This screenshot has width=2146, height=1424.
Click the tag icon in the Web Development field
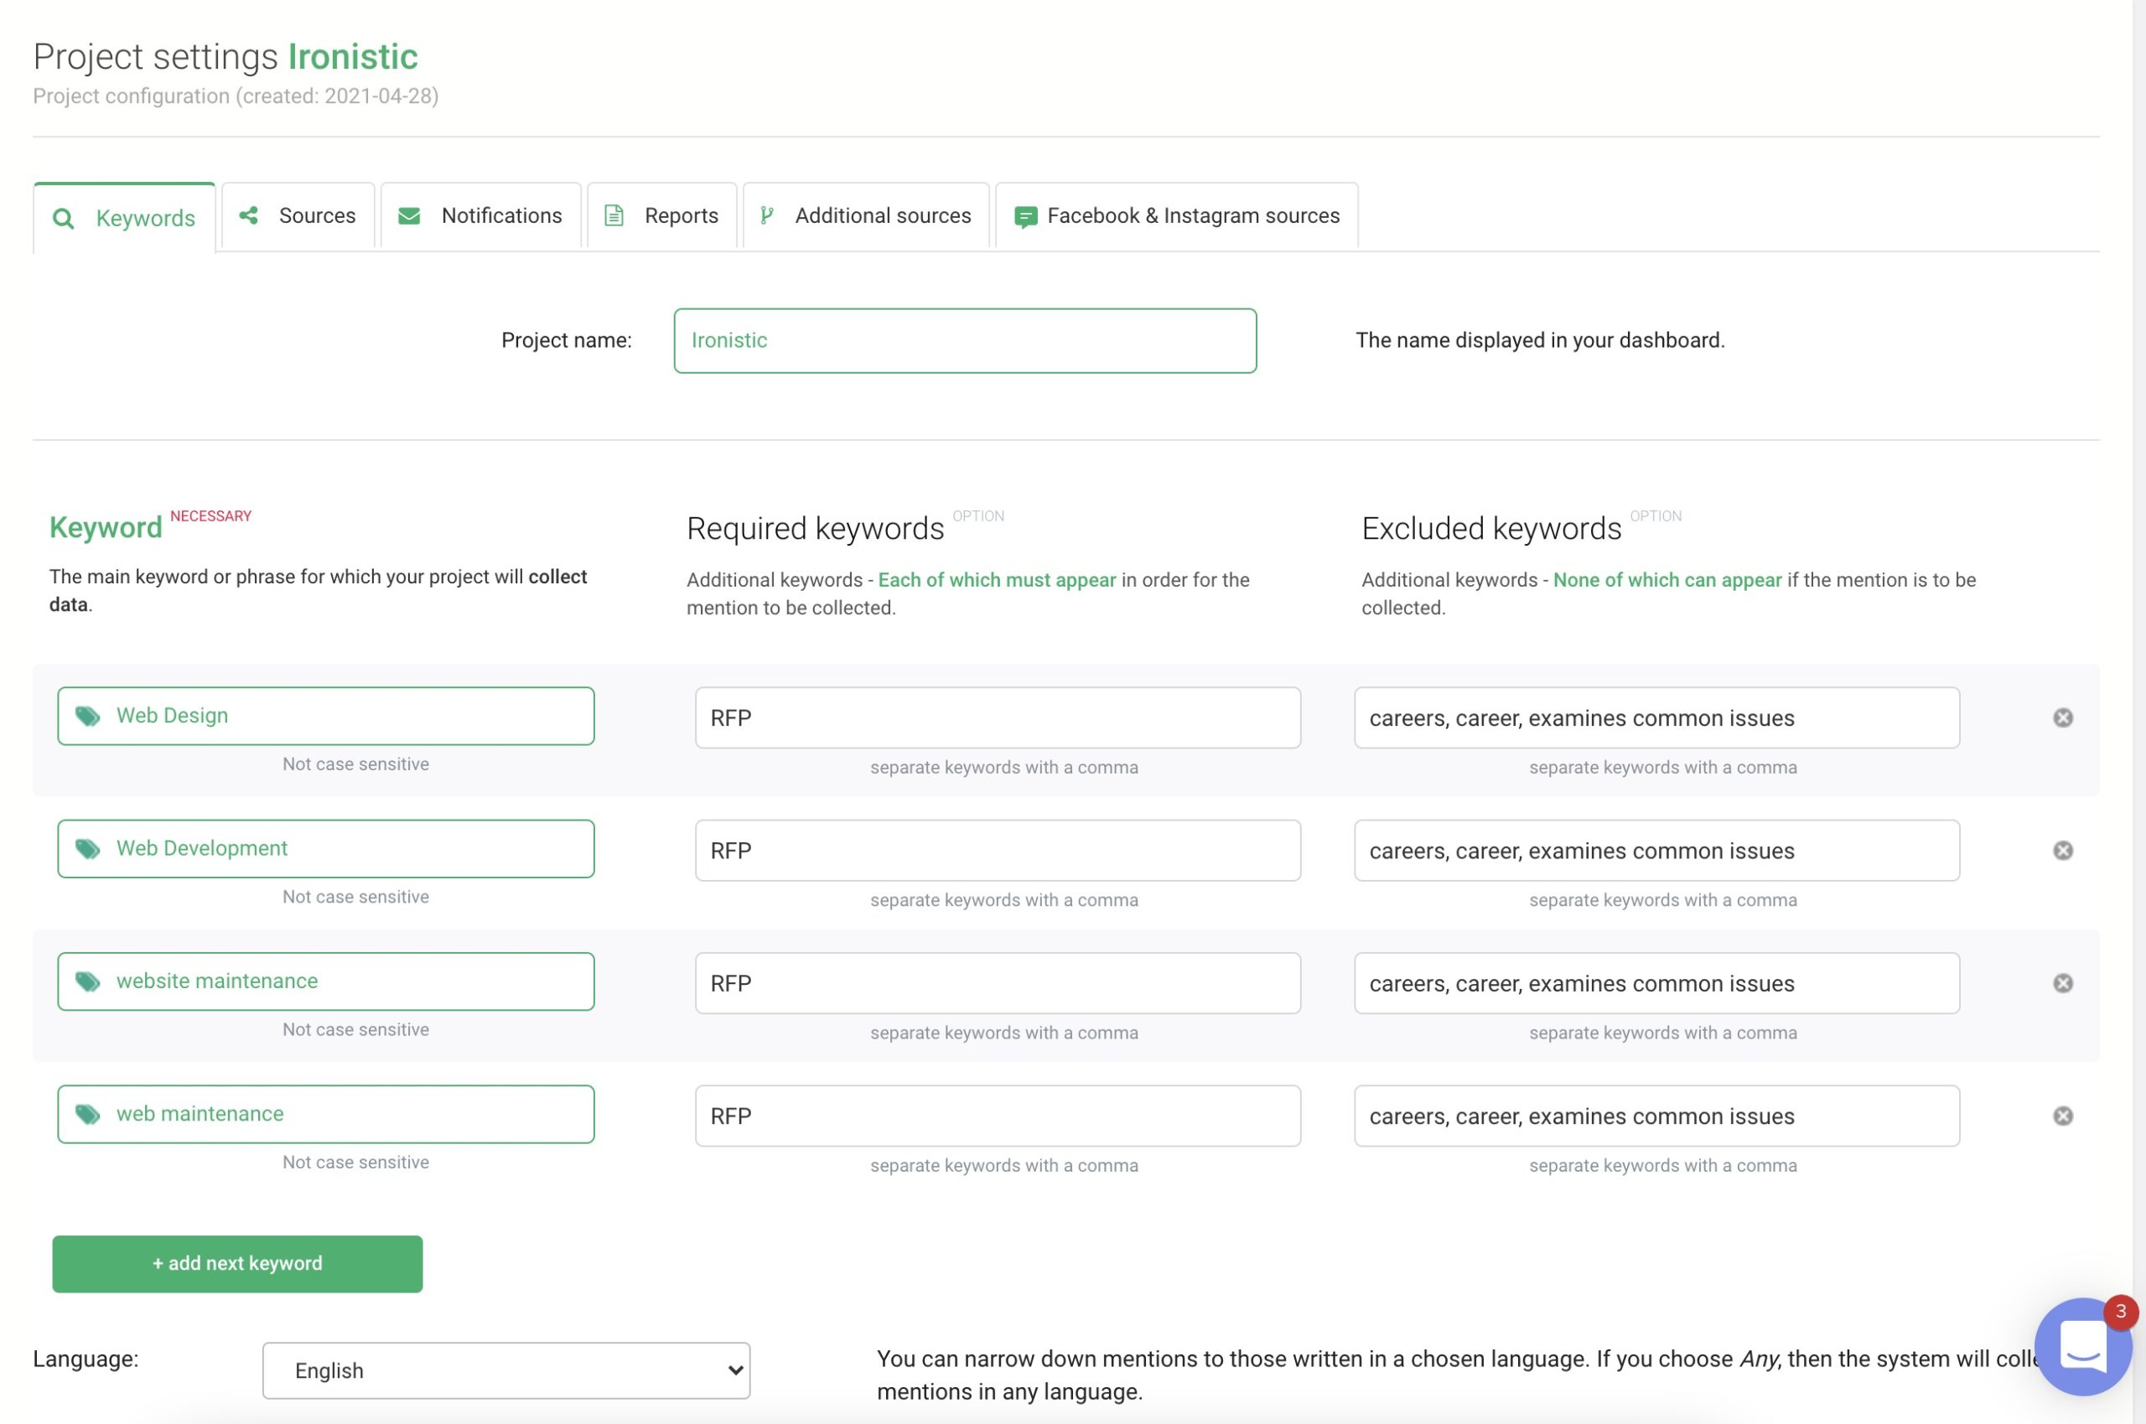pyautogui.click(x=88, y=848)
